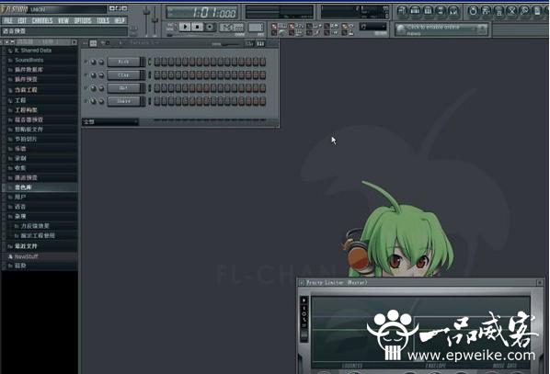This screenshot has height=374, width=550.
Task: Open the playlist view toolbar icon
Action: click(402, 11)
